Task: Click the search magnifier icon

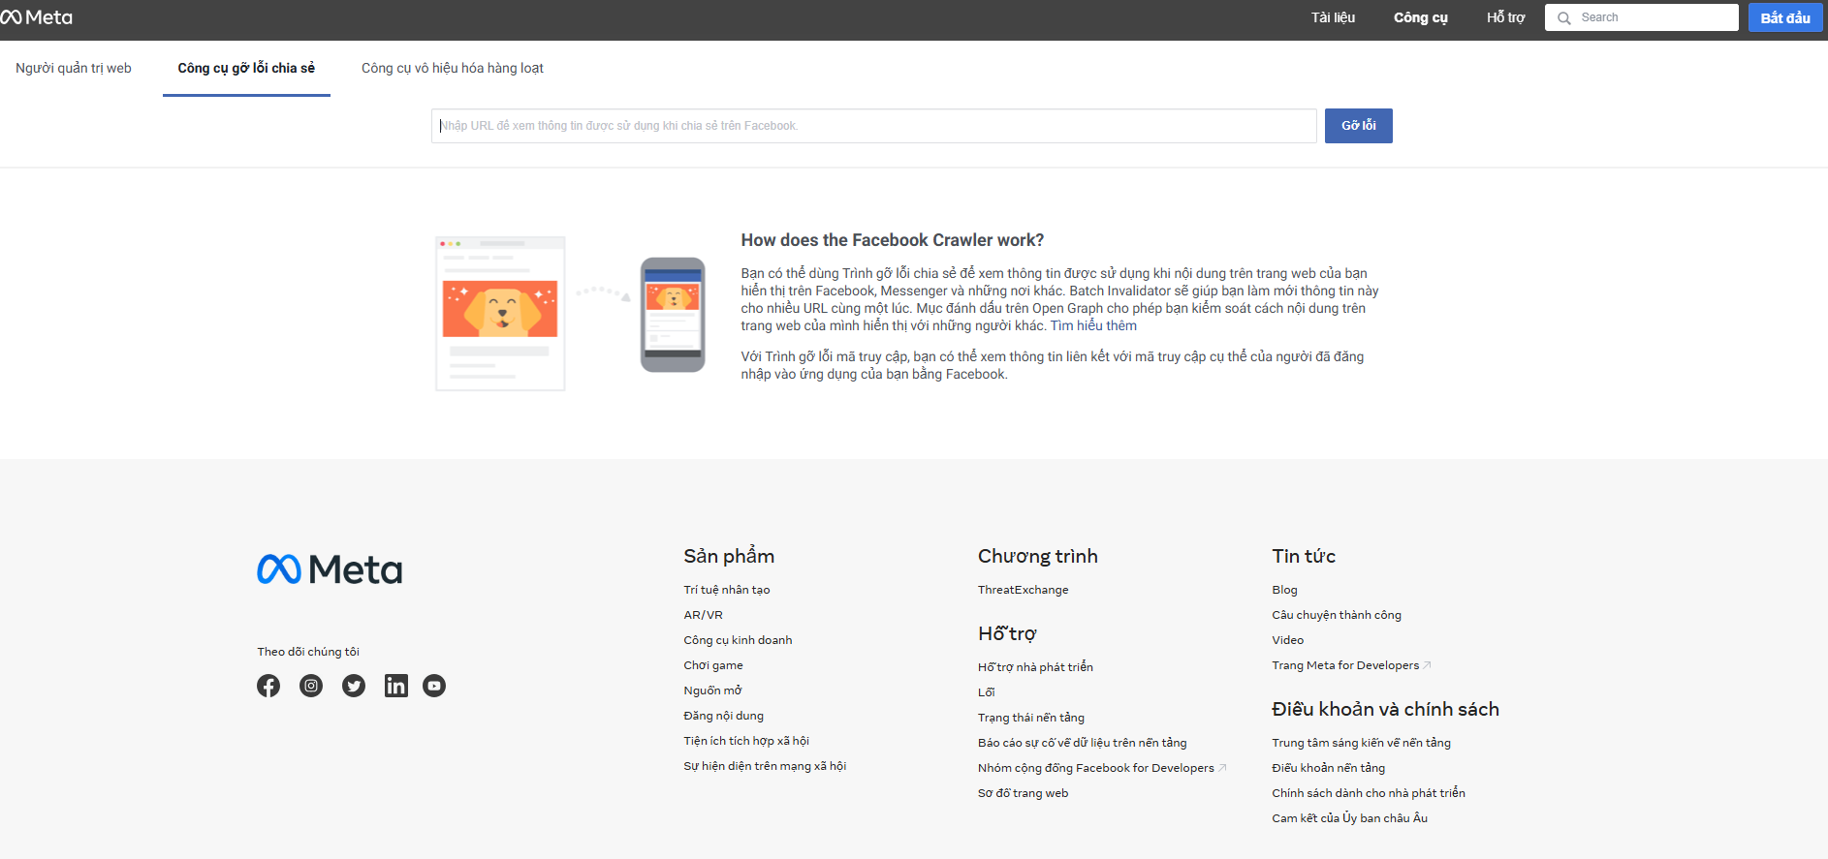Action: (x=1563, y=18)
